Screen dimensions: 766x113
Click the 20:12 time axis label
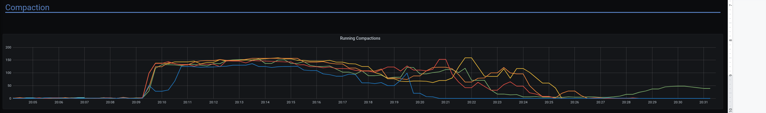click(213, 102)
